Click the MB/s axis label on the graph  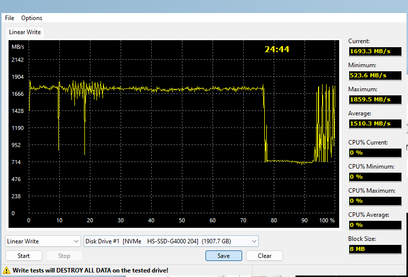pyautogui.click(x=18, y=47)
